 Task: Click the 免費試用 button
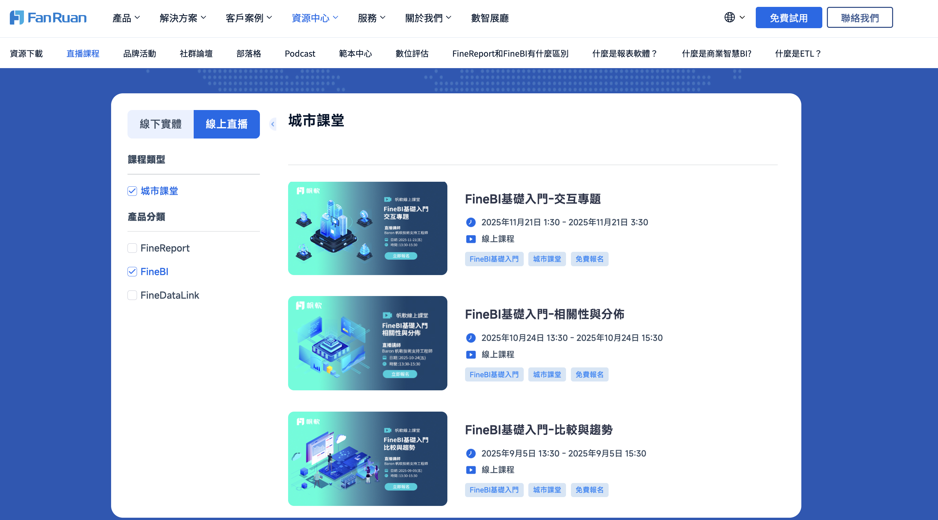pyautogui.click(x=789, y=17)
